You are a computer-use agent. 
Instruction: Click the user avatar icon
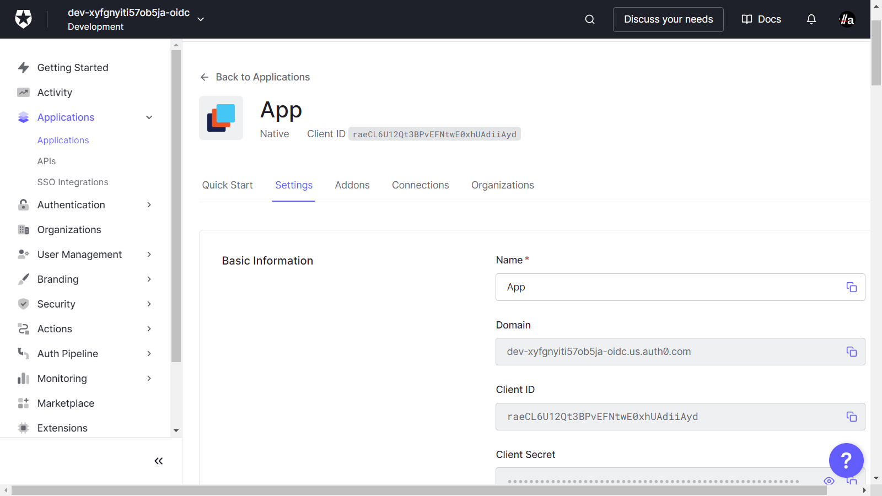847,19
